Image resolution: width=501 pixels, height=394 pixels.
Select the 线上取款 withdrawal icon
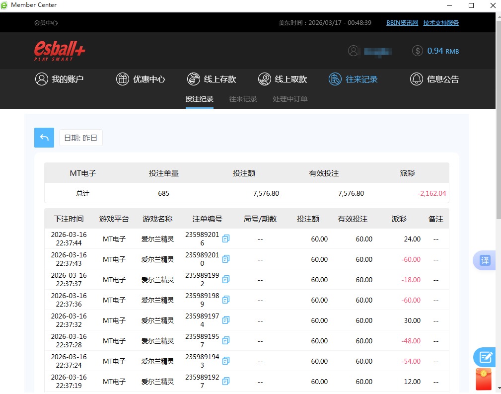point(264,79)
